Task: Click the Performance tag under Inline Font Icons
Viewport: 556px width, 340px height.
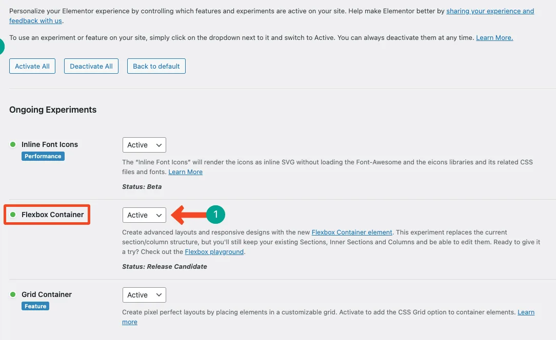Action: (43, 156)
